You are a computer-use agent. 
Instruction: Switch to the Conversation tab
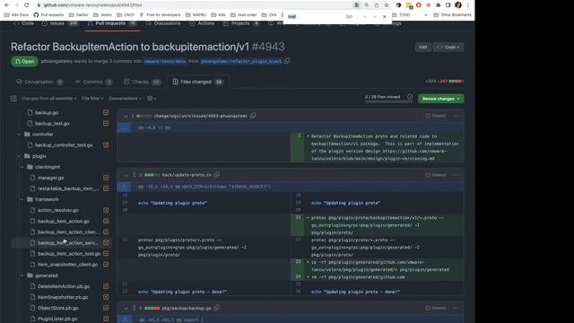[39, 82]
